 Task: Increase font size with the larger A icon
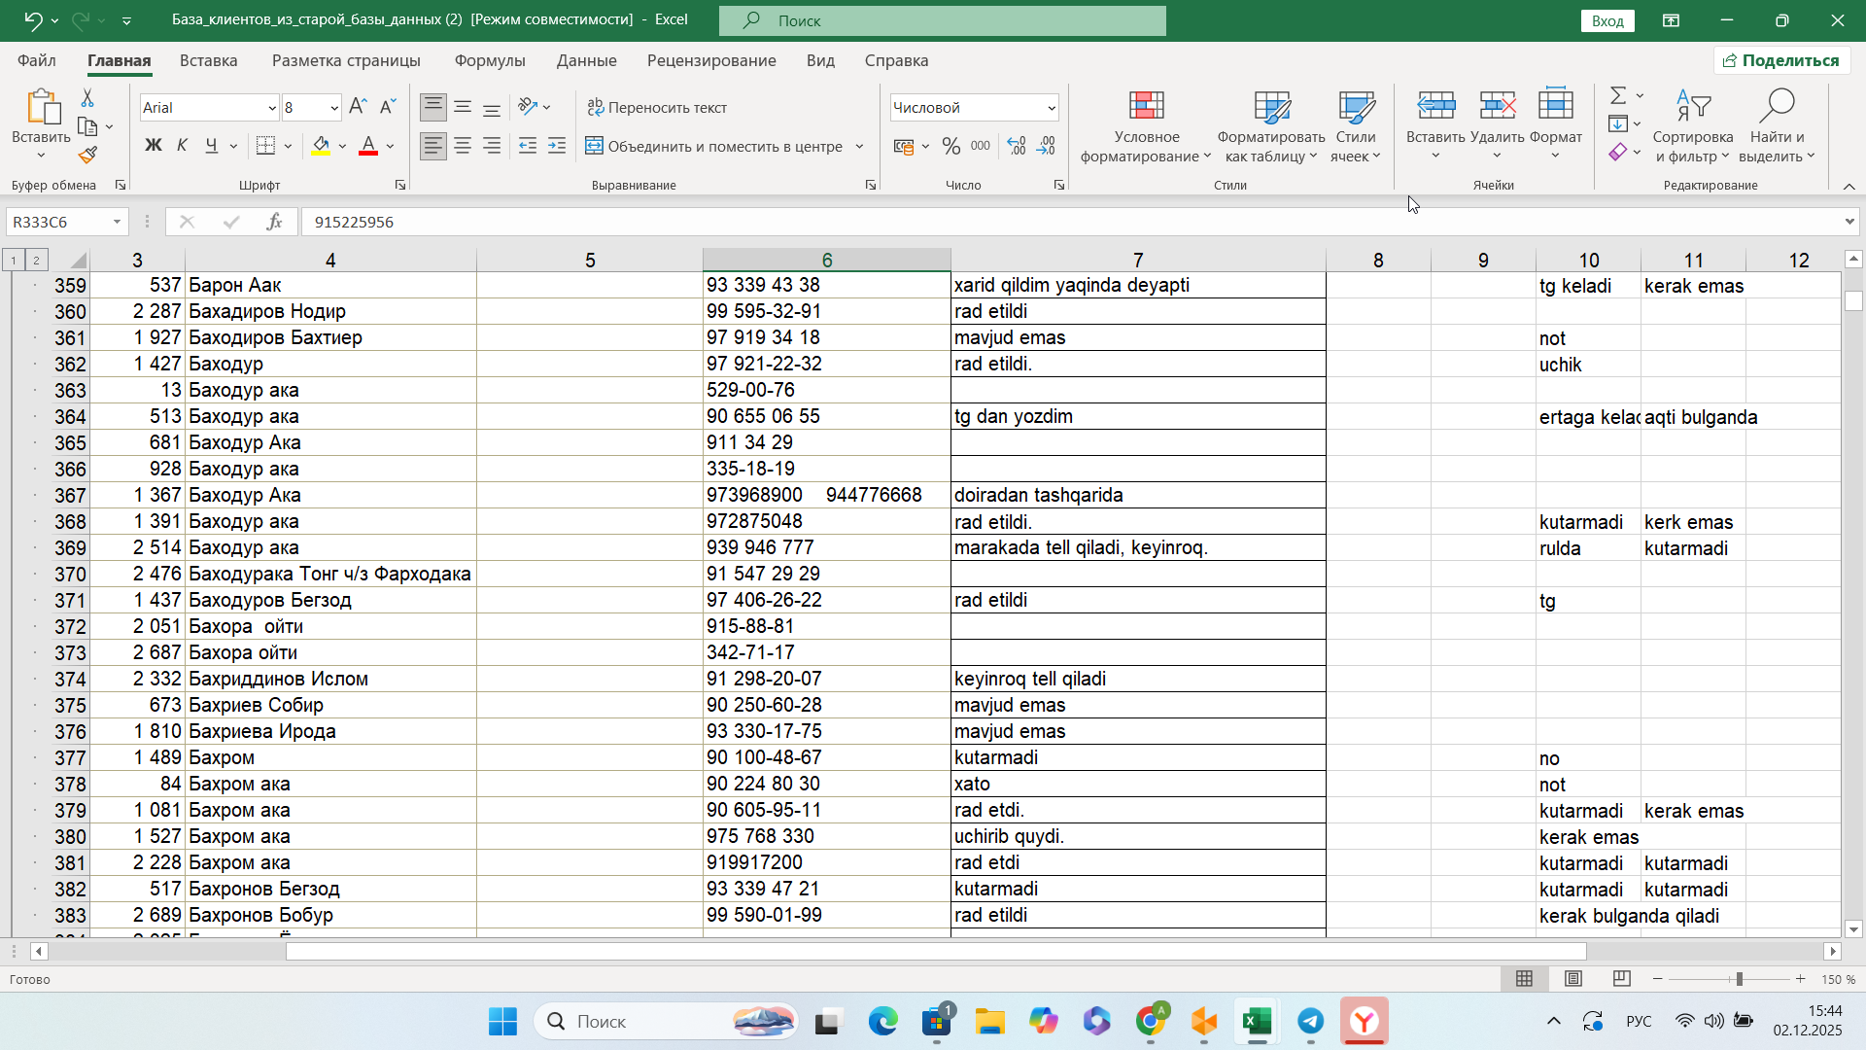[357, 107]
